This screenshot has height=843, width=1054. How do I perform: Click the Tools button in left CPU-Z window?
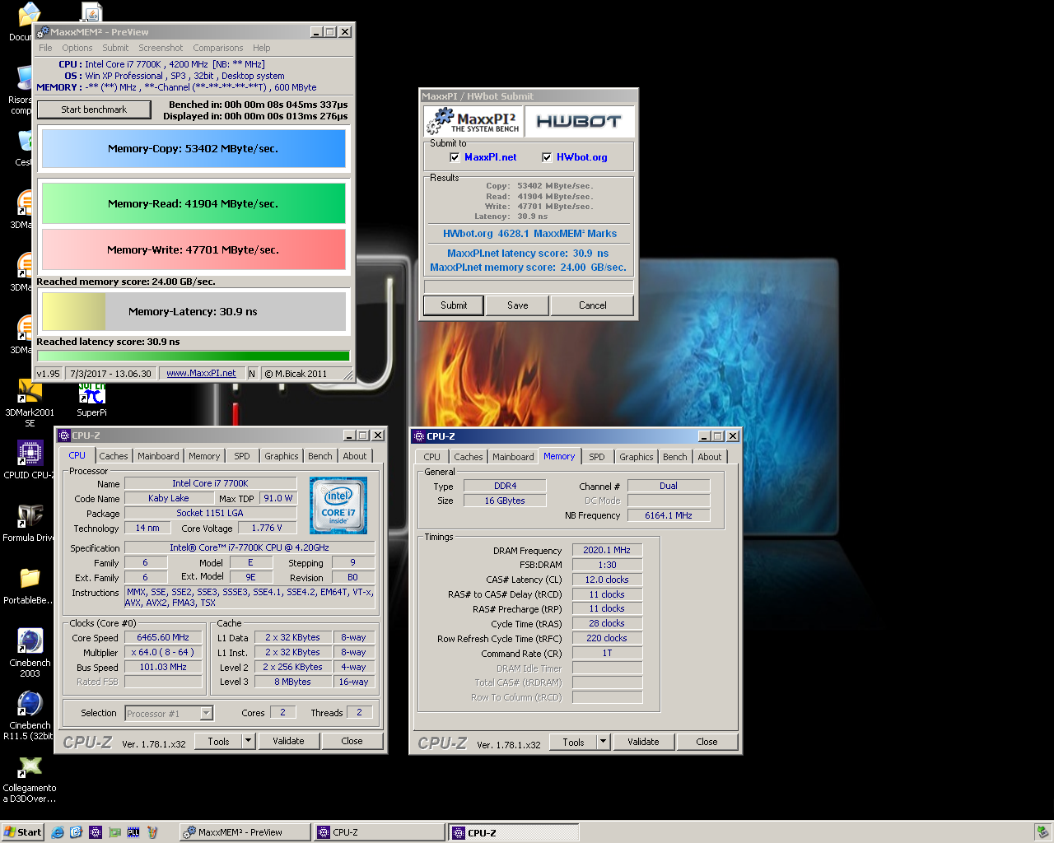click(218, 741)
